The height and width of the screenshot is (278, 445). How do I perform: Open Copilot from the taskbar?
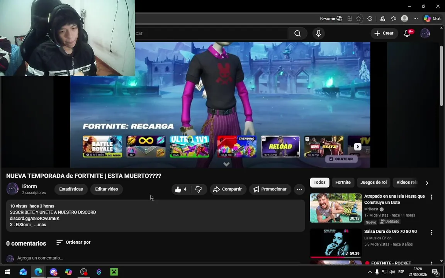(69, 272)
